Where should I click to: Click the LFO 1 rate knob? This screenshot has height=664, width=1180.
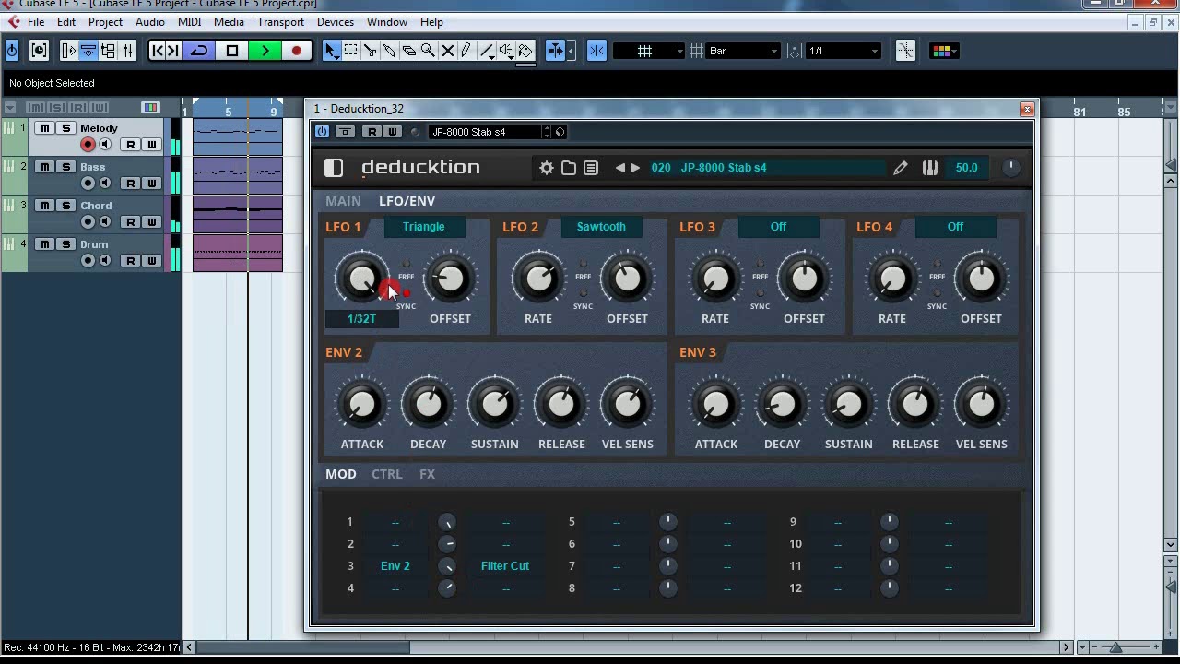361,279
